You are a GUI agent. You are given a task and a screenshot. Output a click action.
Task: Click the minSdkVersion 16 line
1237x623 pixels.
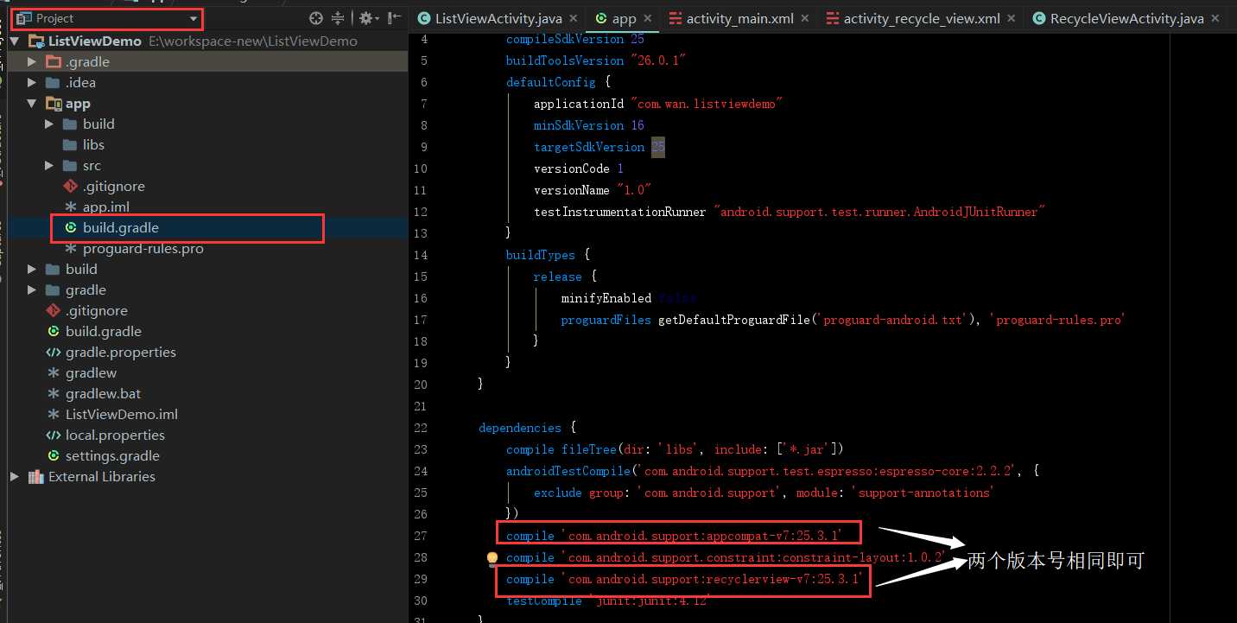tap(588, 125)
